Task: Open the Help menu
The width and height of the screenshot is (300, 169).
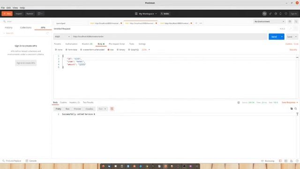Action: [22, 8]
